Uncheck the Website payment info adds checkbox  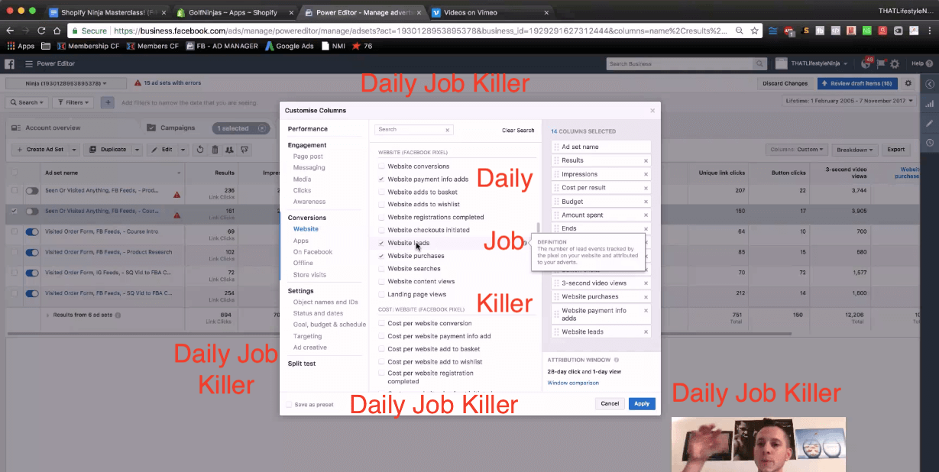click(381, 179)
